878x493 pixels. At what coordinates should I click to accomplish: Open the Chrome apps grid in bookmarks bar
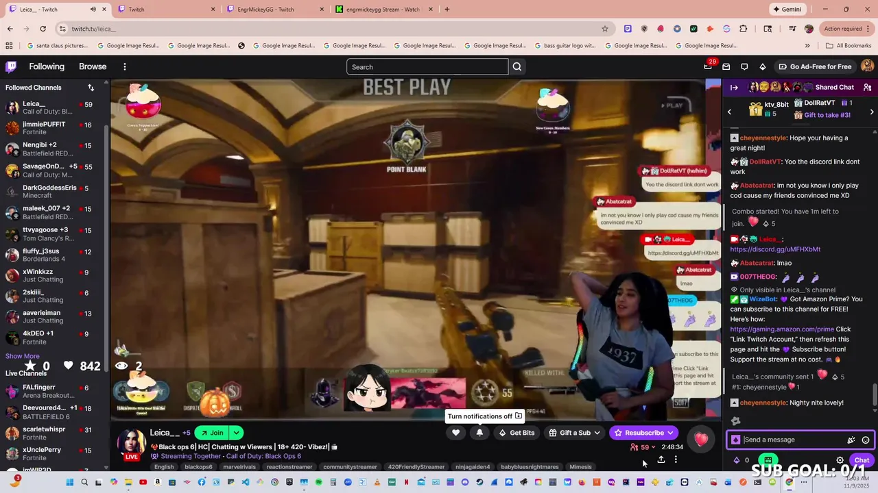coord(9,46)
